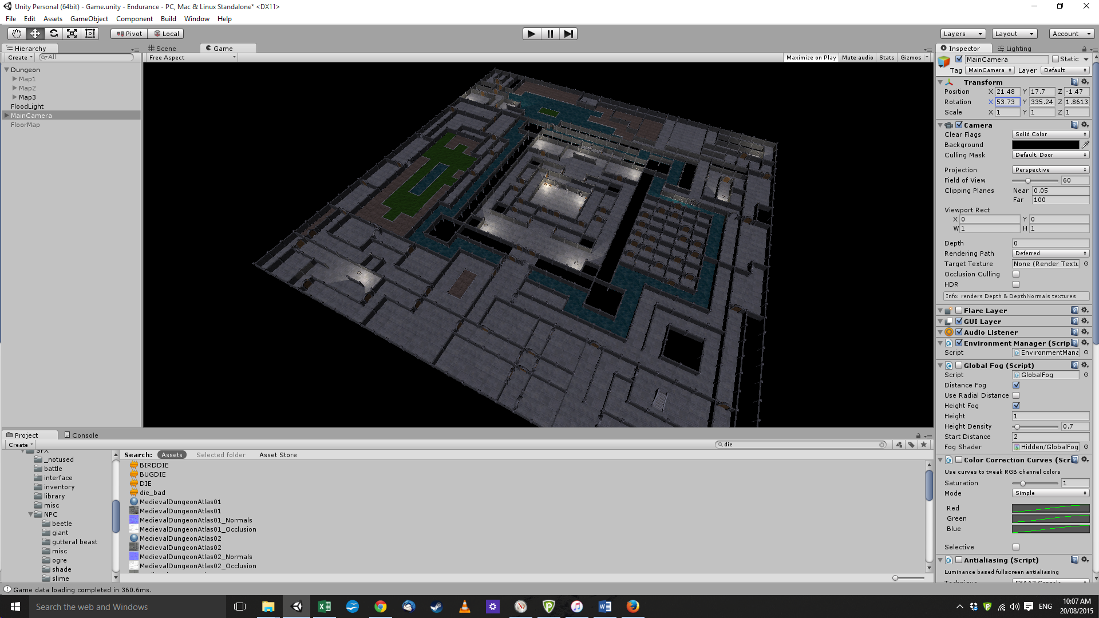
Task: Switch to the Console tab
Action: coord(81,435)
